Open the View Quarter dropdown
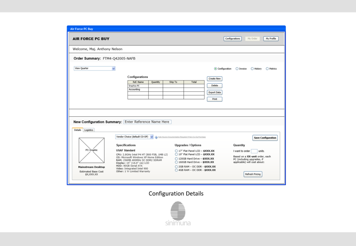This screenshot has height=246, width=356. [95, 69]
